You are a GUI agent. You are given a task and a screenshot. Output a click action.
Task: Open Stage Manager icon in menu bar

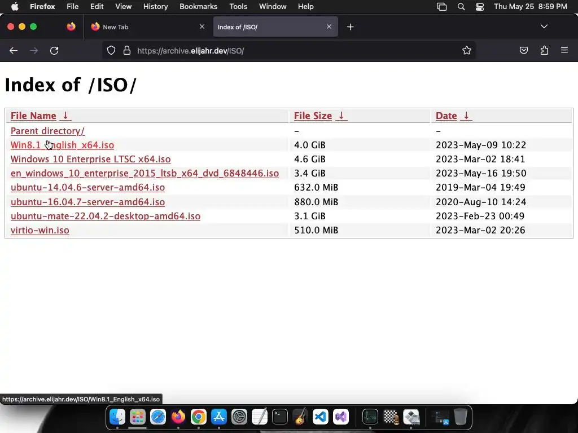coord(441,7)
